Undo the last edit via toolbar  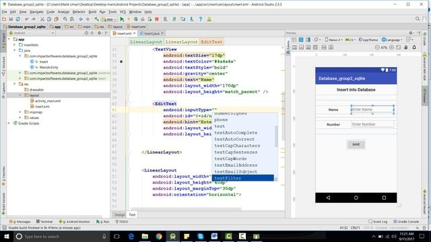click(x=27, y=19)
